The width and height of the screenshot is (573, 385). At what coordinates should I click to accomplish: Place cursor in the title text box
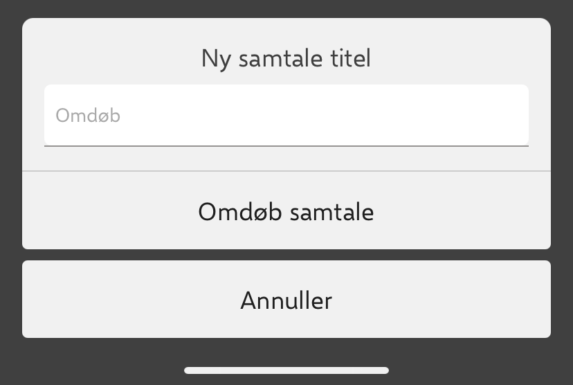[x=286, y=115]
